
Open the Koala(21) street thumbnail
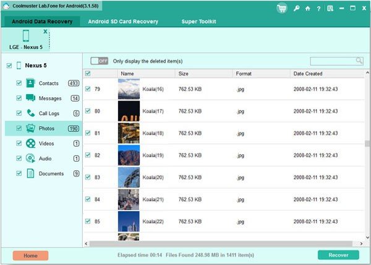tap(129, 199)
